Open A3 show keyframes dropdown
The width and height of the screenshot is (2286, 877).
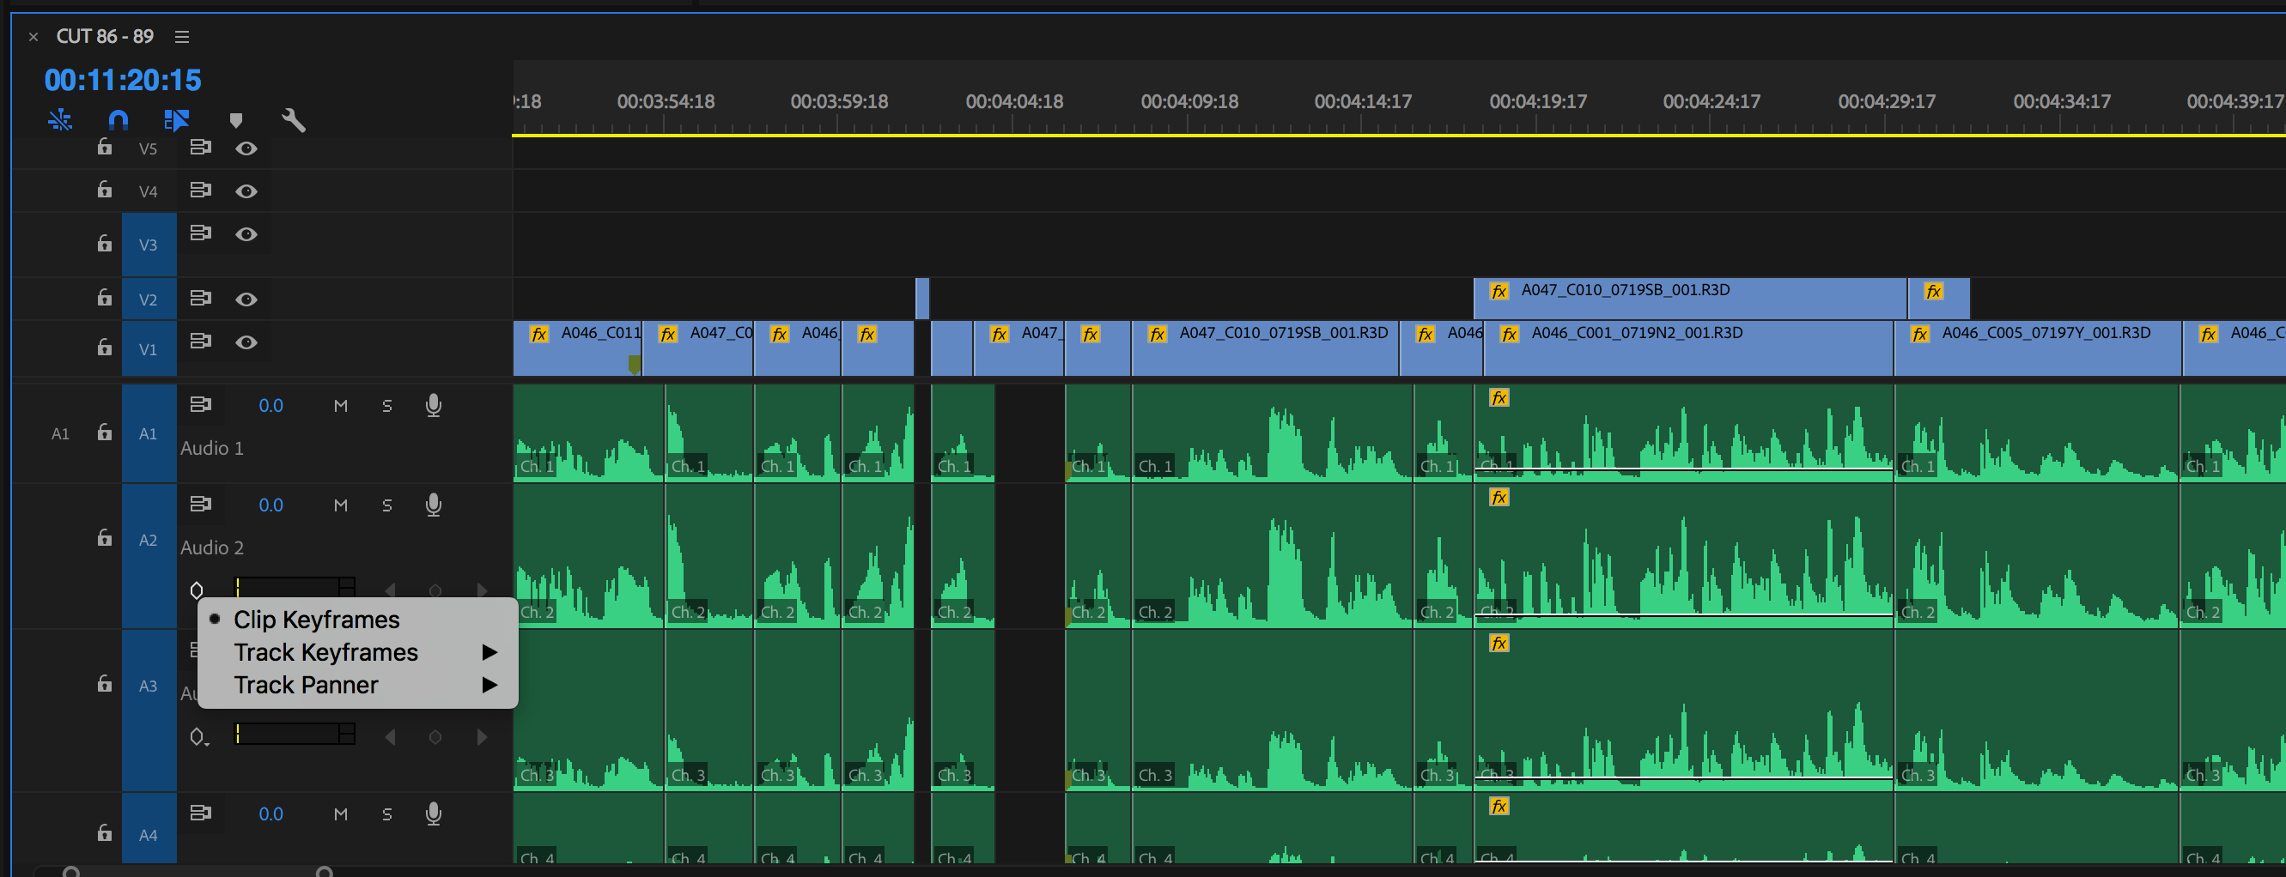(x=198, y=737)
